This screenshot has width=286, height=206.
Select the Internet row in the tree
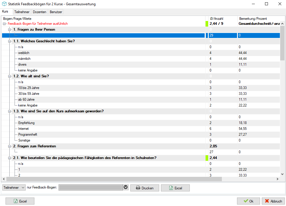pos(141,129)
